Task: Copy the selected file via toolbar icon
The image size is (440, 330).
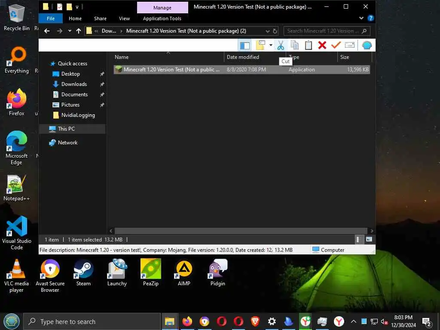Action: tap(295, 45)
